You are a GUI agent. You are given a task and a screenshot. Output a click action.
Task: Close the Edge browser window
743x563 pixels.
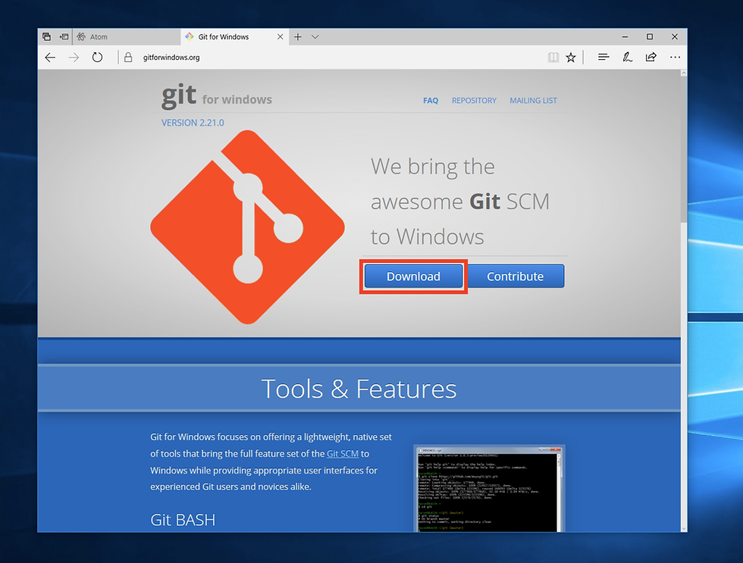click(x=675, y=36)
